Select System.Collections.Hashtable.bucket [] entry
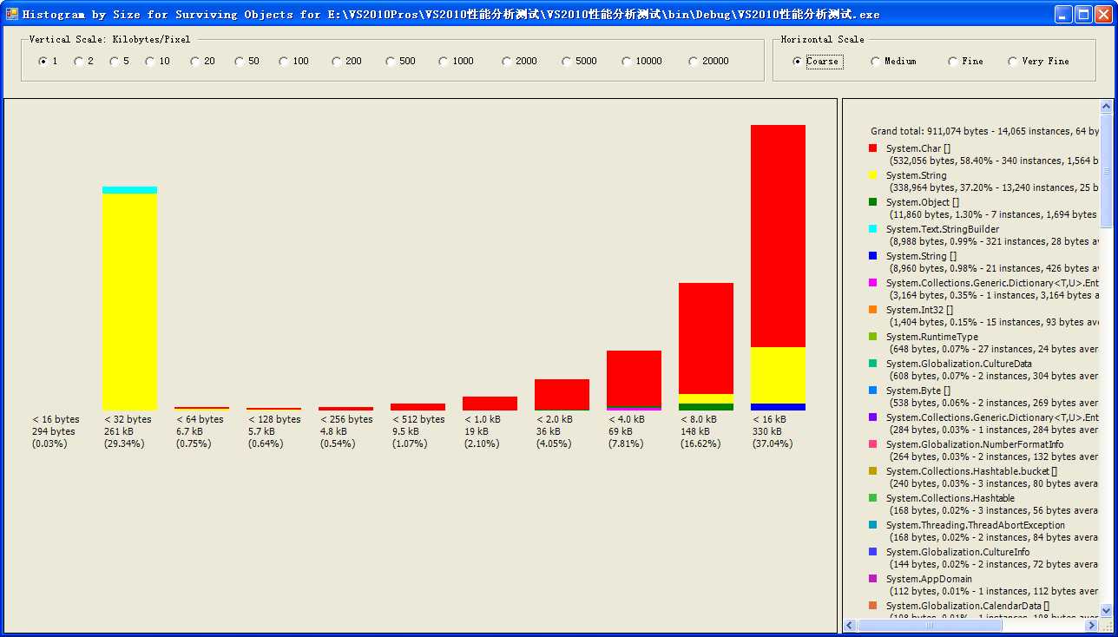This screenshot has height=637, width=1118. (x=971, y=472)
